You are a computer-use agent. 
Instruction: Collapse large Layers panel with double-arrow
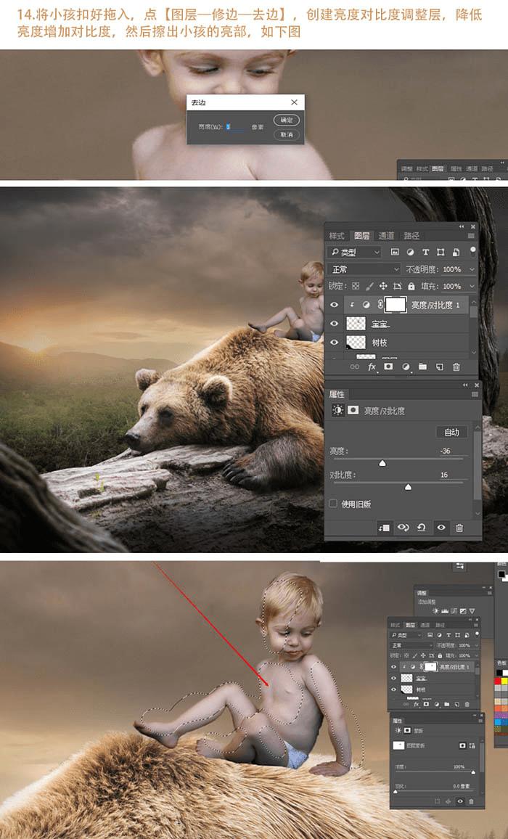(x=462, y=227)
